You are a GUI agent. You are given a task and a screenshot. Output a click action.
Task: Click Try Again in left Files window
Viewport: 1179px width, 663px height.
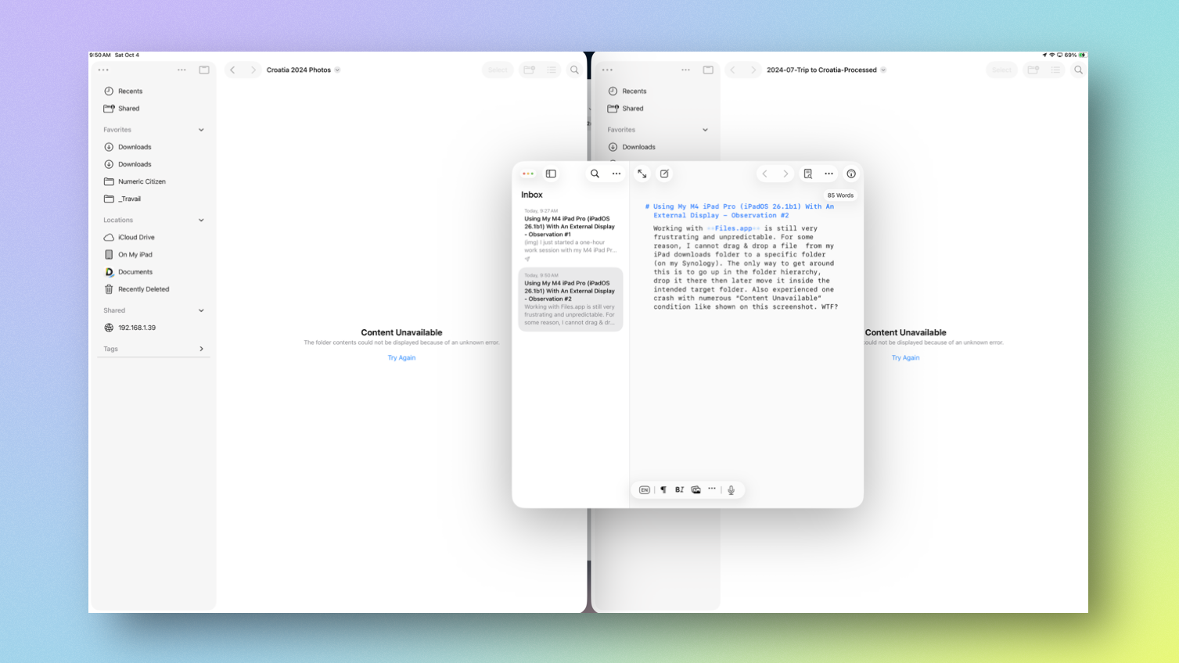click(x=401, y=357)
